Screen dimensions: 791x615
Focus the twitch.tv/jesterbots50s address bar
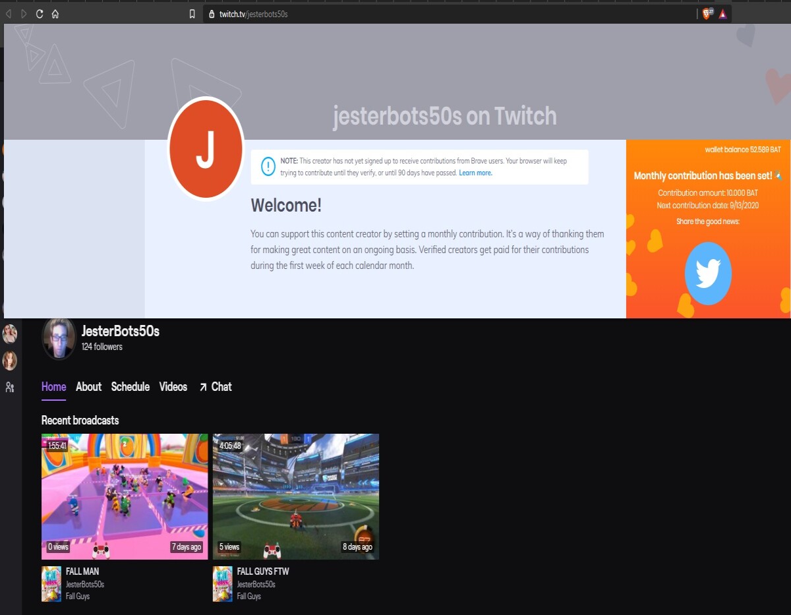click(x=448, y=14)
